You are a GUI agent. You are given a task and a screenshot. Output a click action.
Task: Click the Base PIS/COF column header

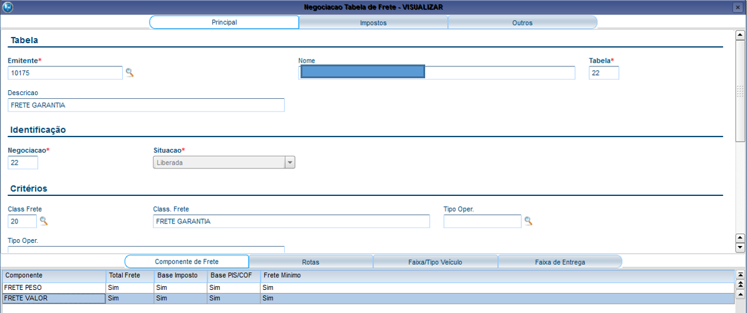(234, 276)
